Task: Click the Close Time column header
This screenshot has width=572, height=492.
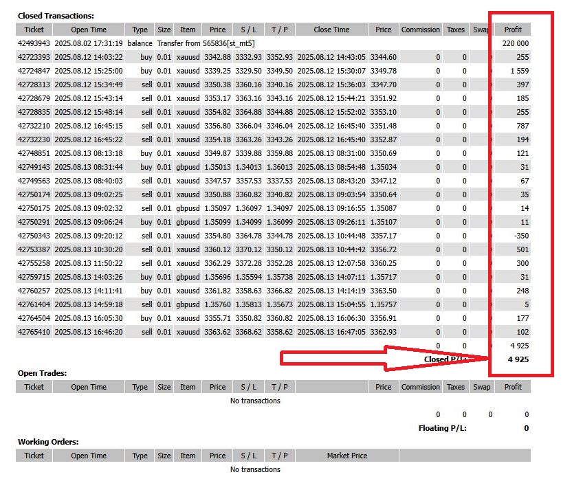Action: 331,30
